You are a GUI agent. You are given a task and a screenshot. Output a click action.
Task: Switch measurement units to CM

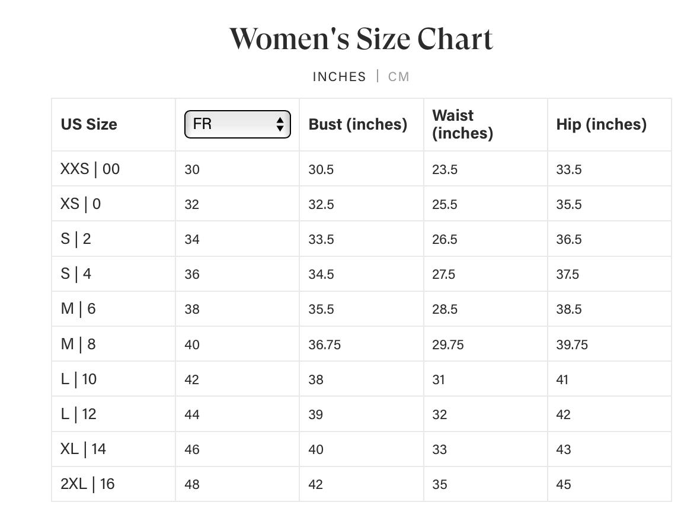click(x=398, y=77)
